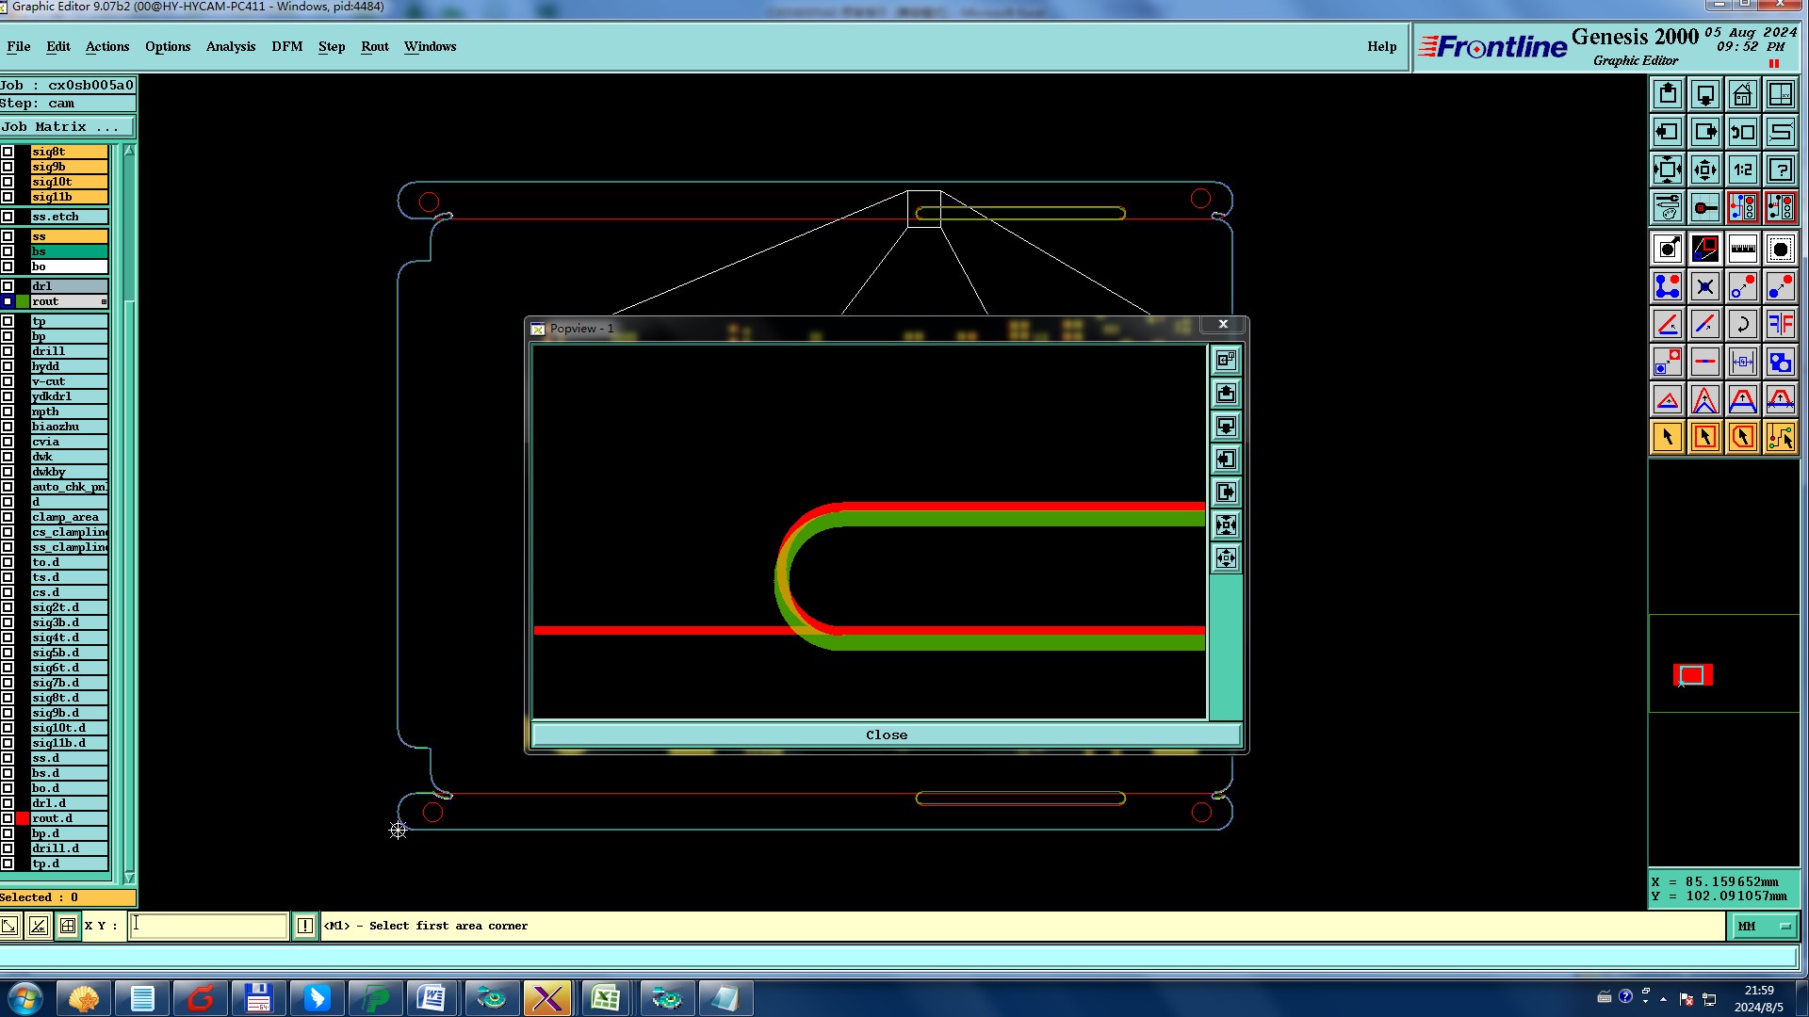The image size is (1809, 1017).
Task: Click the Close button in Popview
Action: click(886, 735)
